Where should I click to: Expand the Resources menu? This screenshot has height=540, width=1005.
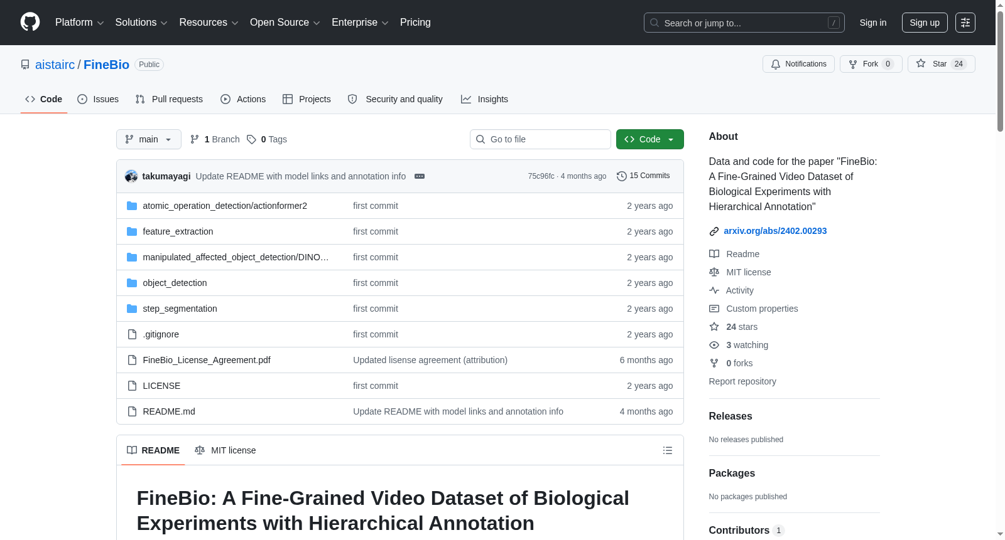click(x=209, y=23)
